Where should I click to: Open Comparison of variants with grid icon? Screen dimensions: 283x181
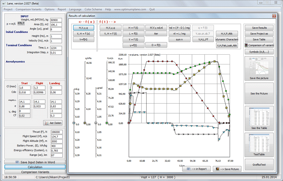point(259,45)
